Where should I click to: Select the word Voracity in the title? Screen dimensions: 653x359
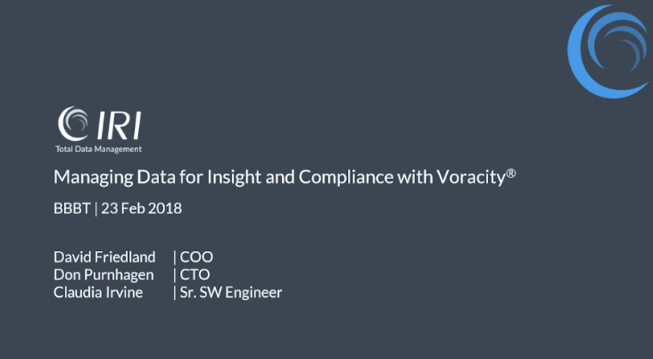point(471,177)
